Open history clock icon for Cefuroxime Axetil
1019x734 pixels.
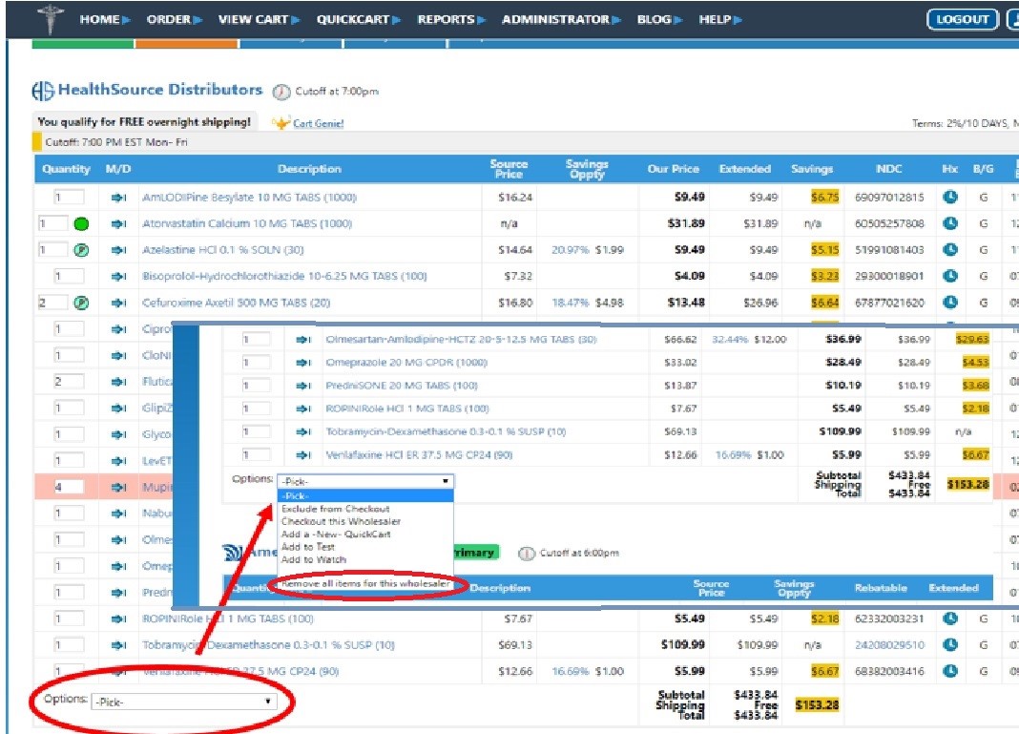950,303
